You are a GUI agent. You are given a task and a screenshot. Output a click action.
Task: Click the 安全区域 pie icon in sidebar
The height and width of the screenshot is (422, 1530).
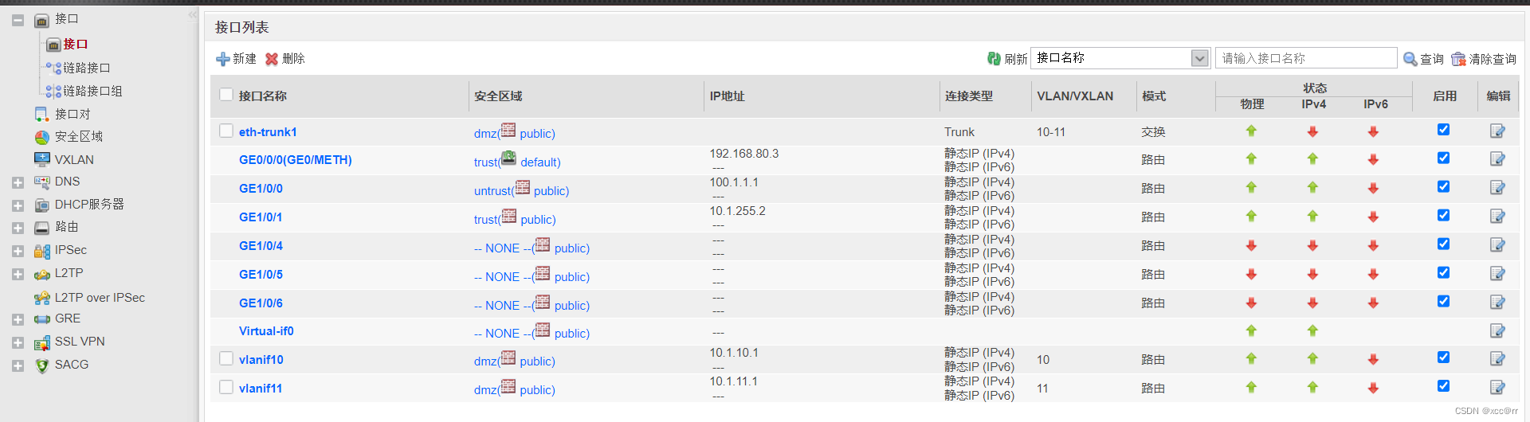point(42,137)
